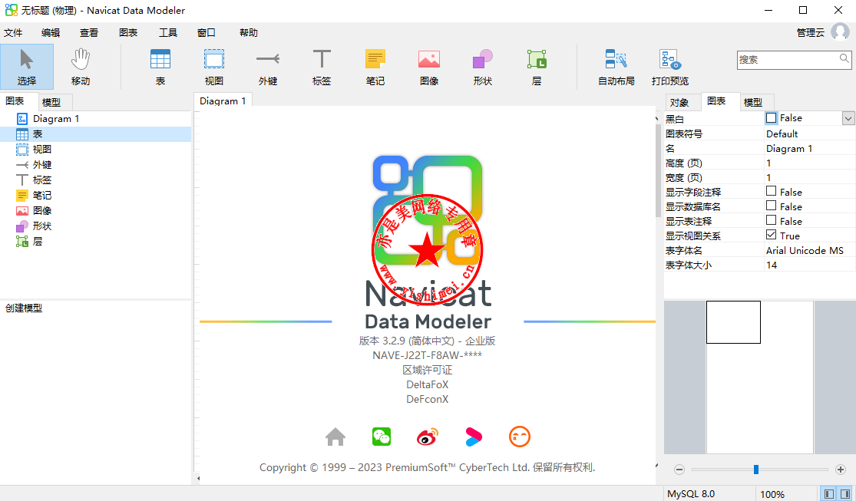Run 自动布局 (Auto Layout)
Image resolution: width=856 pixels, height=501 pixels.
click(616, 67)
